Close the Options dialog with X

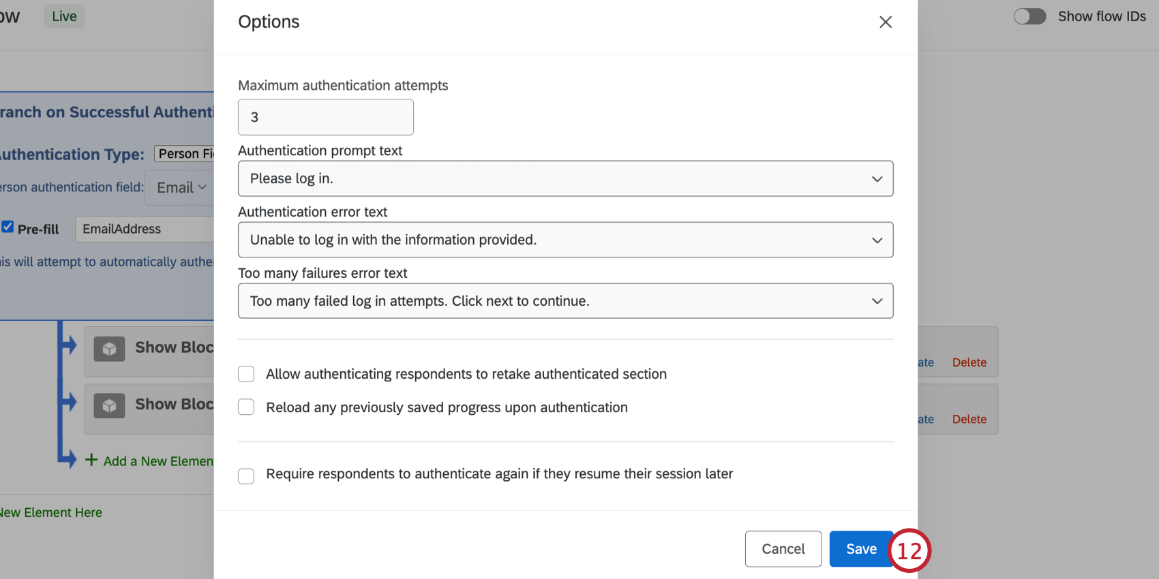pos(885,22)
